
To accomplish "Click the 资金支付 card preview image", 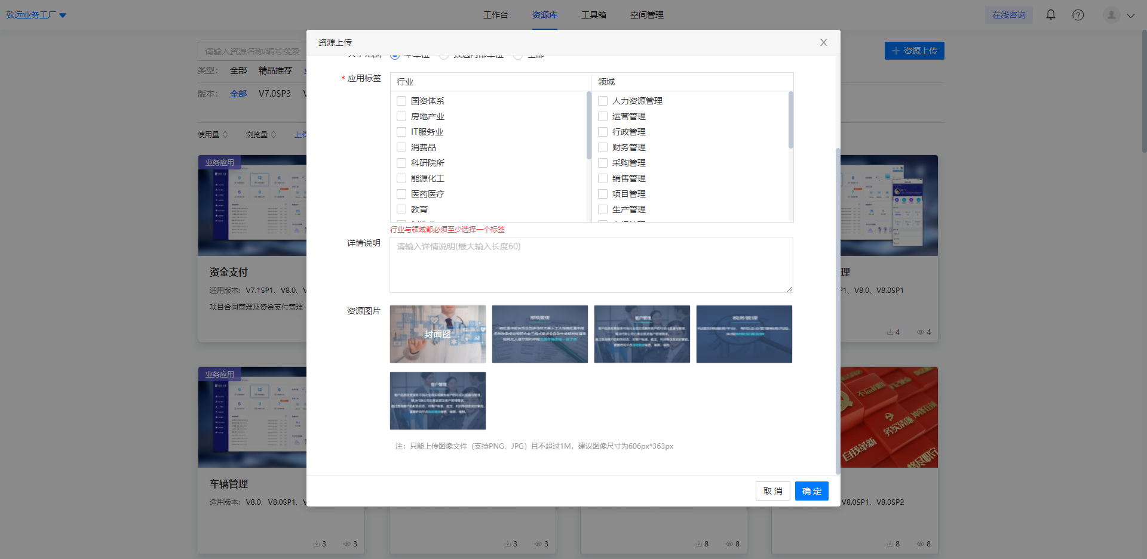I will (253, 206).
